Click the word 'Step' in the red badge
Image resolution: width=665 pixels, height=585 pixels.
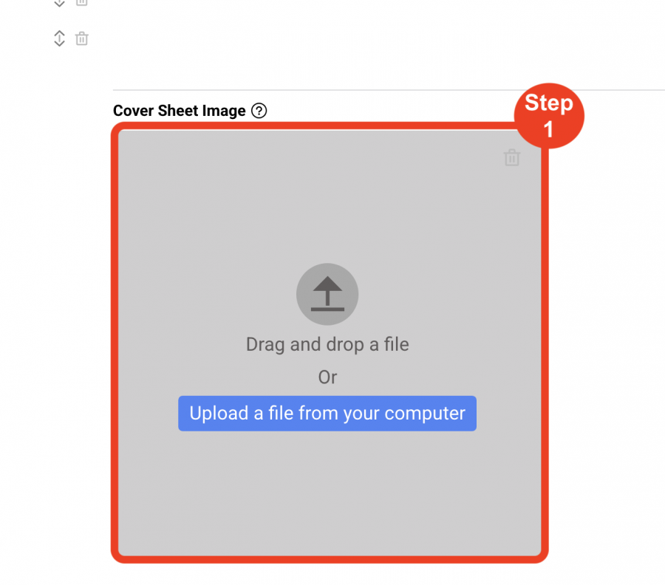(x=549, y=103)
